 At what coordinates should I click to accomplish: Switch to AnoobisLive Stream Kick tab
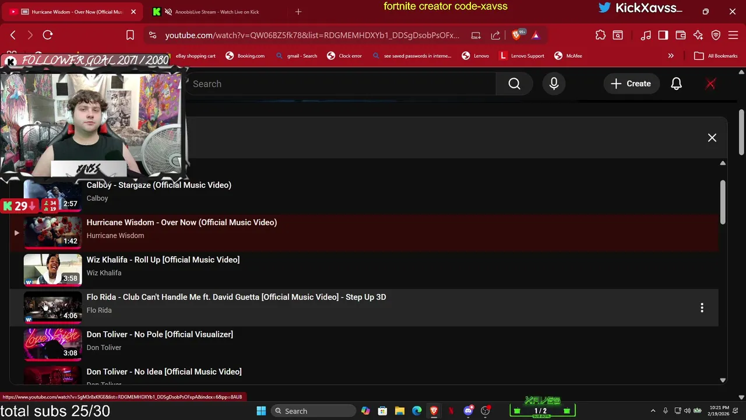pos(216,12)
